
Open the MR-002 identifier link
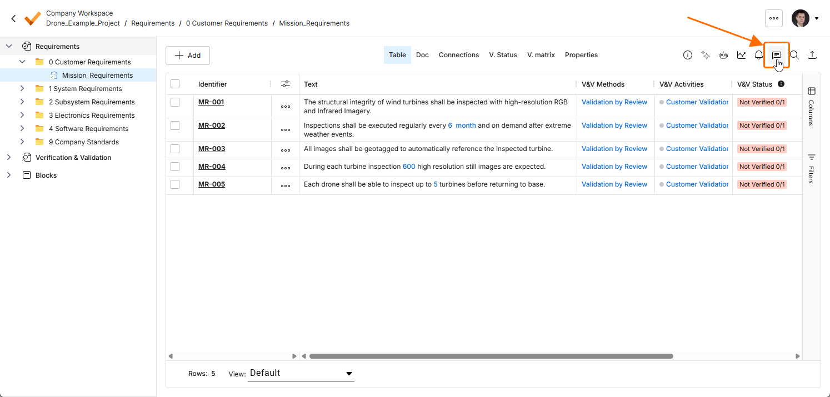click(x=212, y=125)
